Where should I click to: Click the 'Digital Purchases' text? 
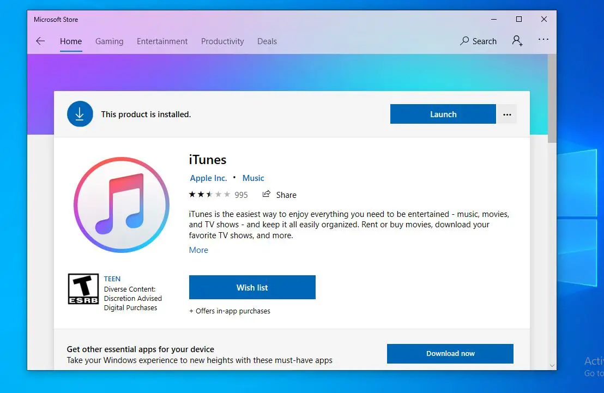coord(131,308)
